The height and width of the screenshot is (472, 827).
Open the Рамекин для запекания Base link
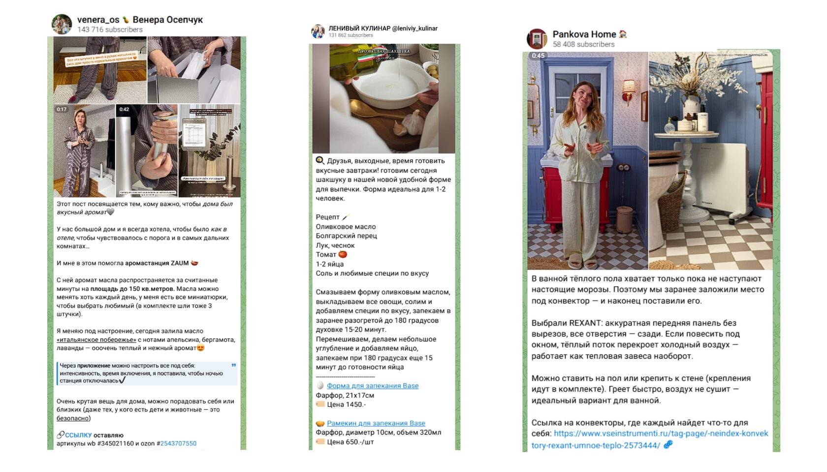(376, 423)
